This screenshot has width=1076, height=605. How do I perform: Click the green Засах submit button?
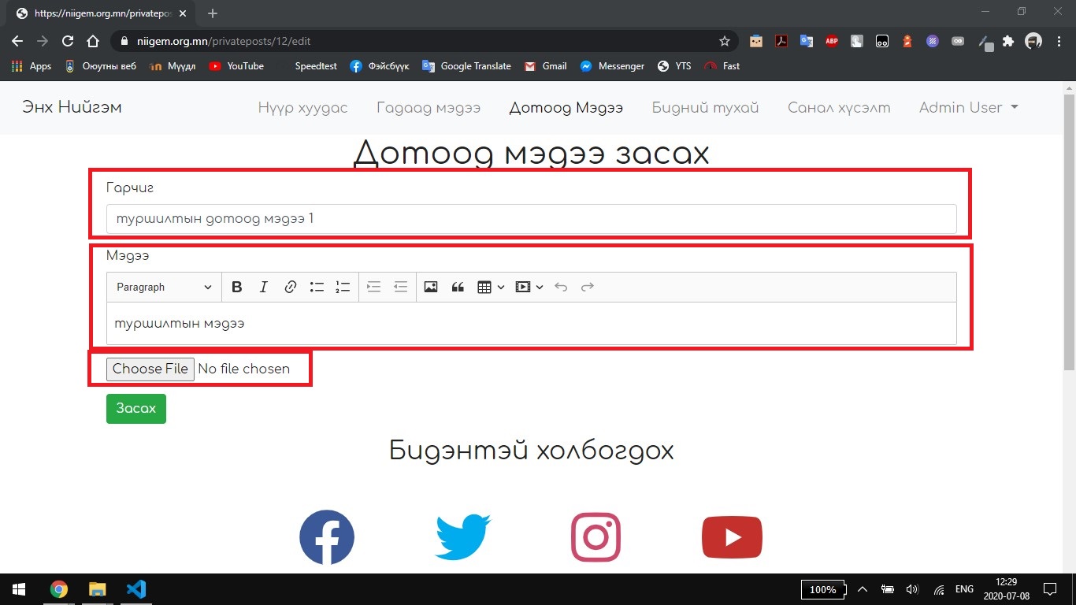pyautogui.click(x=136, y=409)
